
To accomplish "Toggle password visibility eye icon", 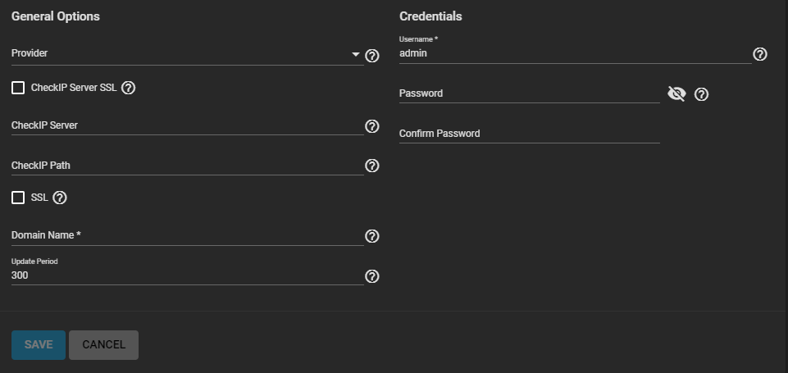I will pos(676,94).
